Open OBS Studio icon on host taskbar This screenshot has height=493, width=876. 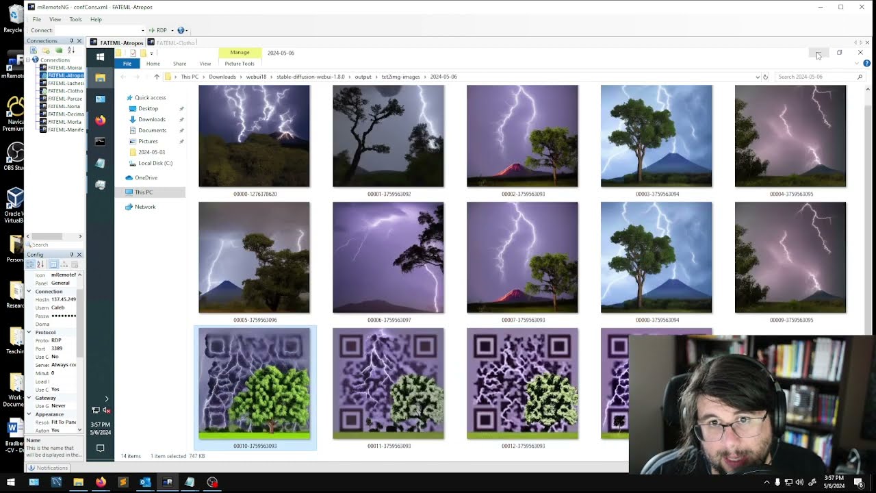[212, 482]
